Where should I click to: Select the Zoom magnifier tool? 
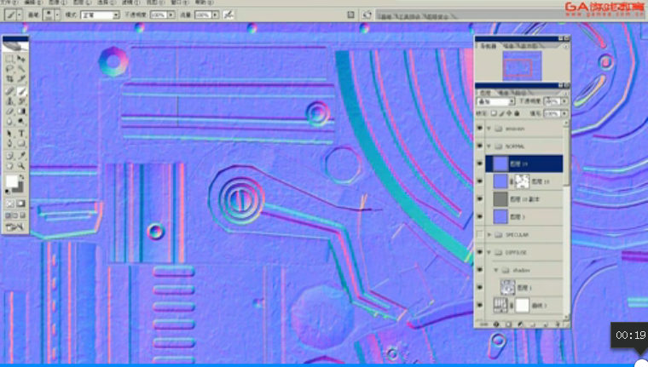(x=21, y=166)
